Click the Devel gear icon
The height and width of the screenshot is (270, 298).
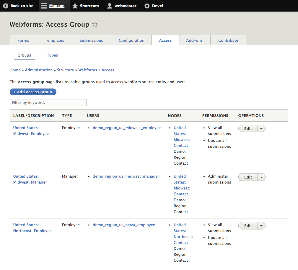[x=146, y=6]
